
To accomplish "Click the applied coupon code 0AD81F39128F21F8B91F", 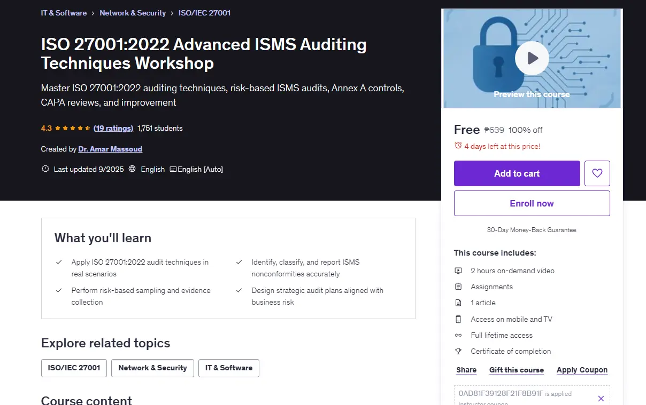I will tap(501, 393).
